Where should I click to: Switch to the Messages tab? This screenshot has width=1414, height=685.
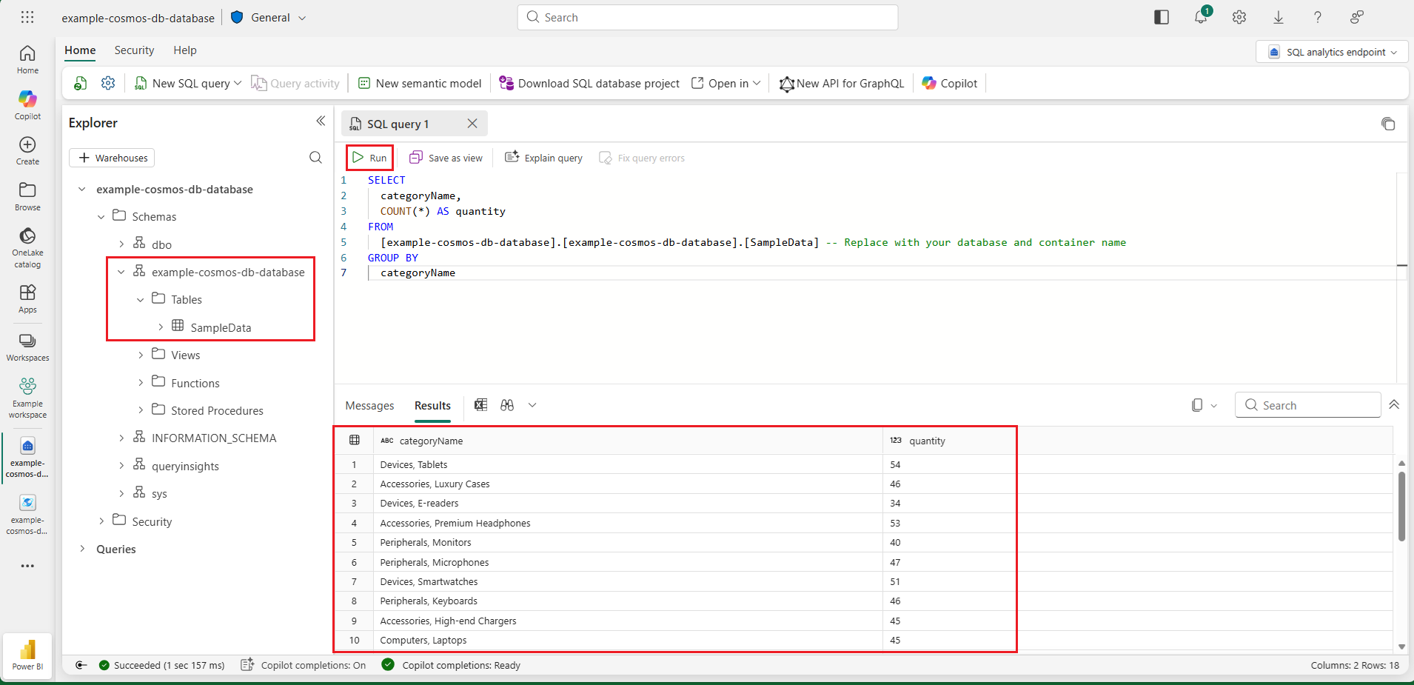coord(369,406)
